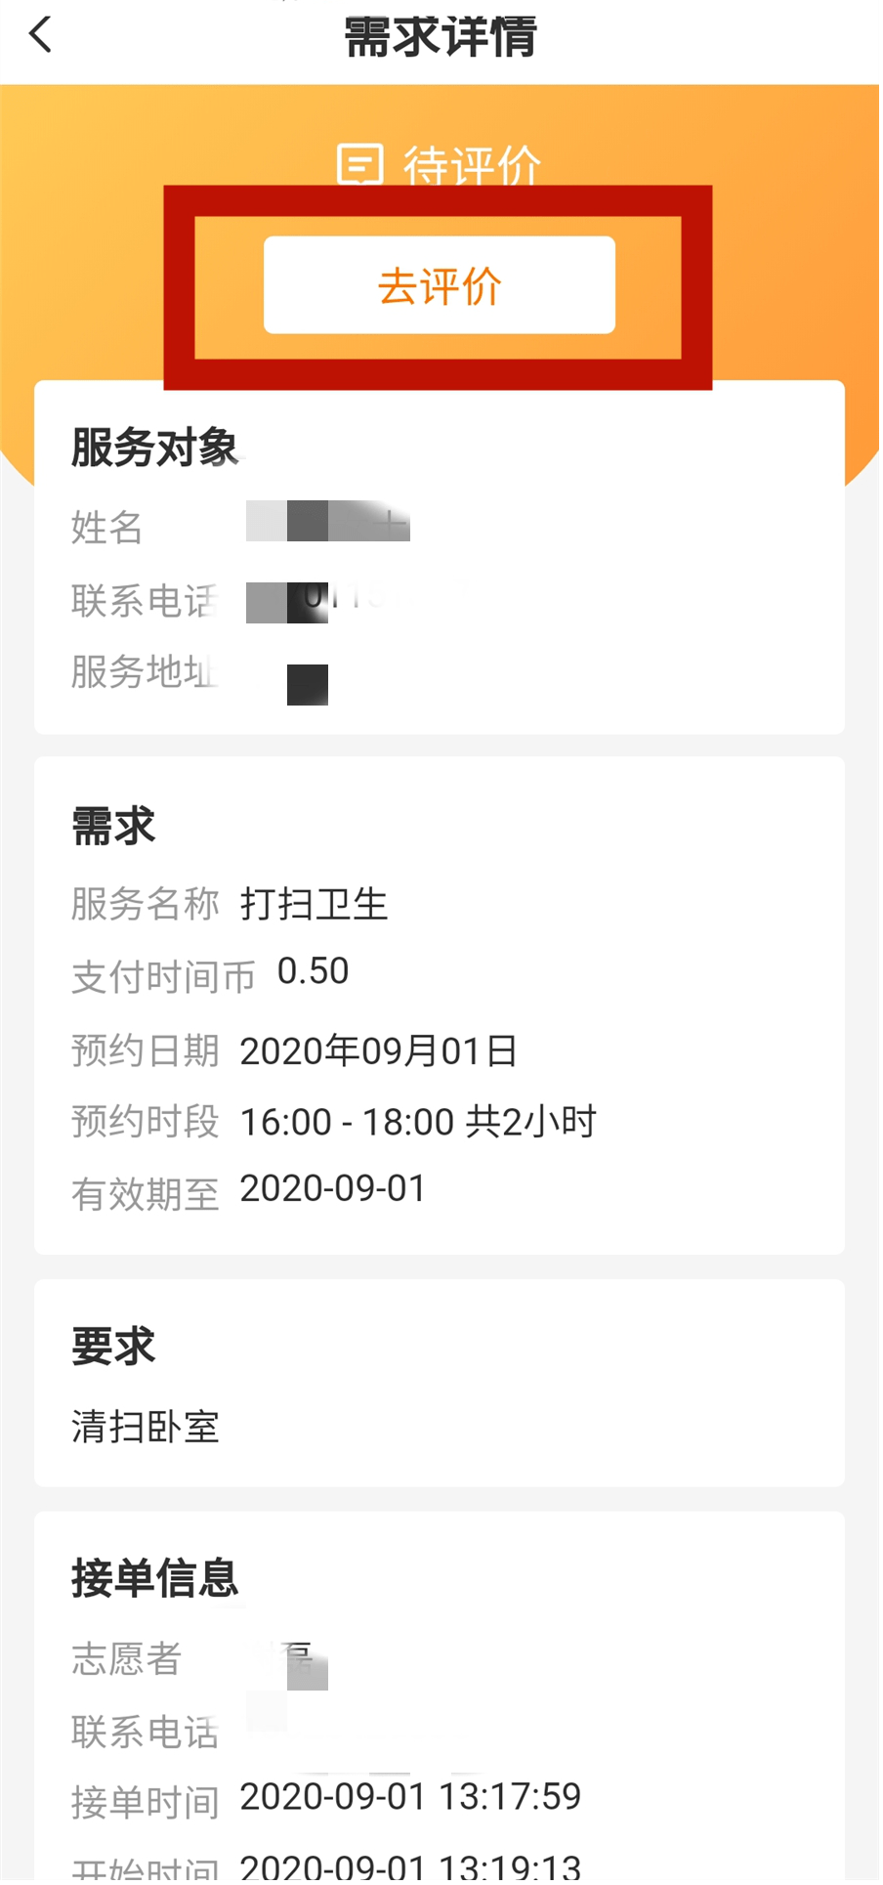Select the 需求 section heading
The width and height of the screenshot is (883, 1885).
tap(113, 827)
